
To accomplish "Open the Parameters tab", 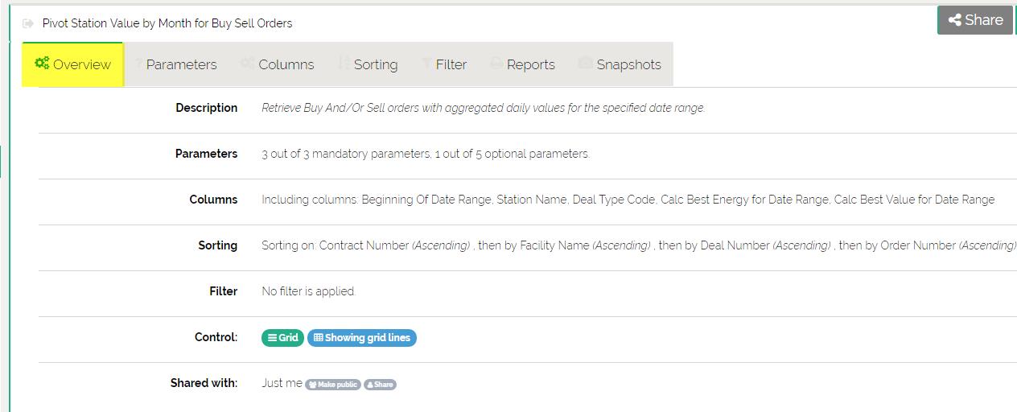I will tap(181, 64).
